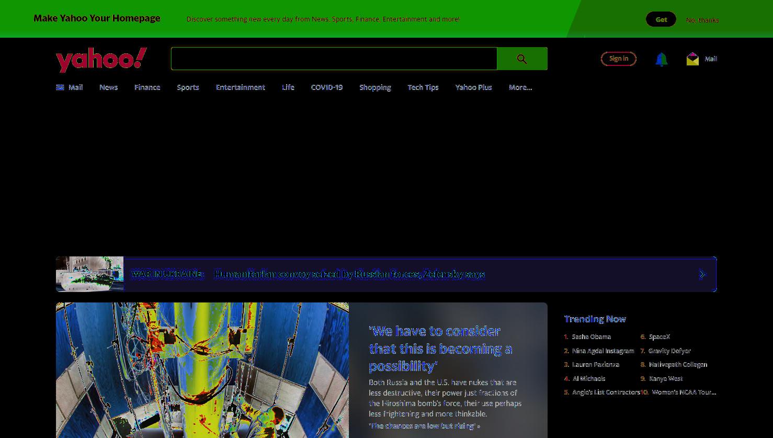The image size is (773, 438).
Task: Open News in the navigation bar
Action: tap(109, 87)
